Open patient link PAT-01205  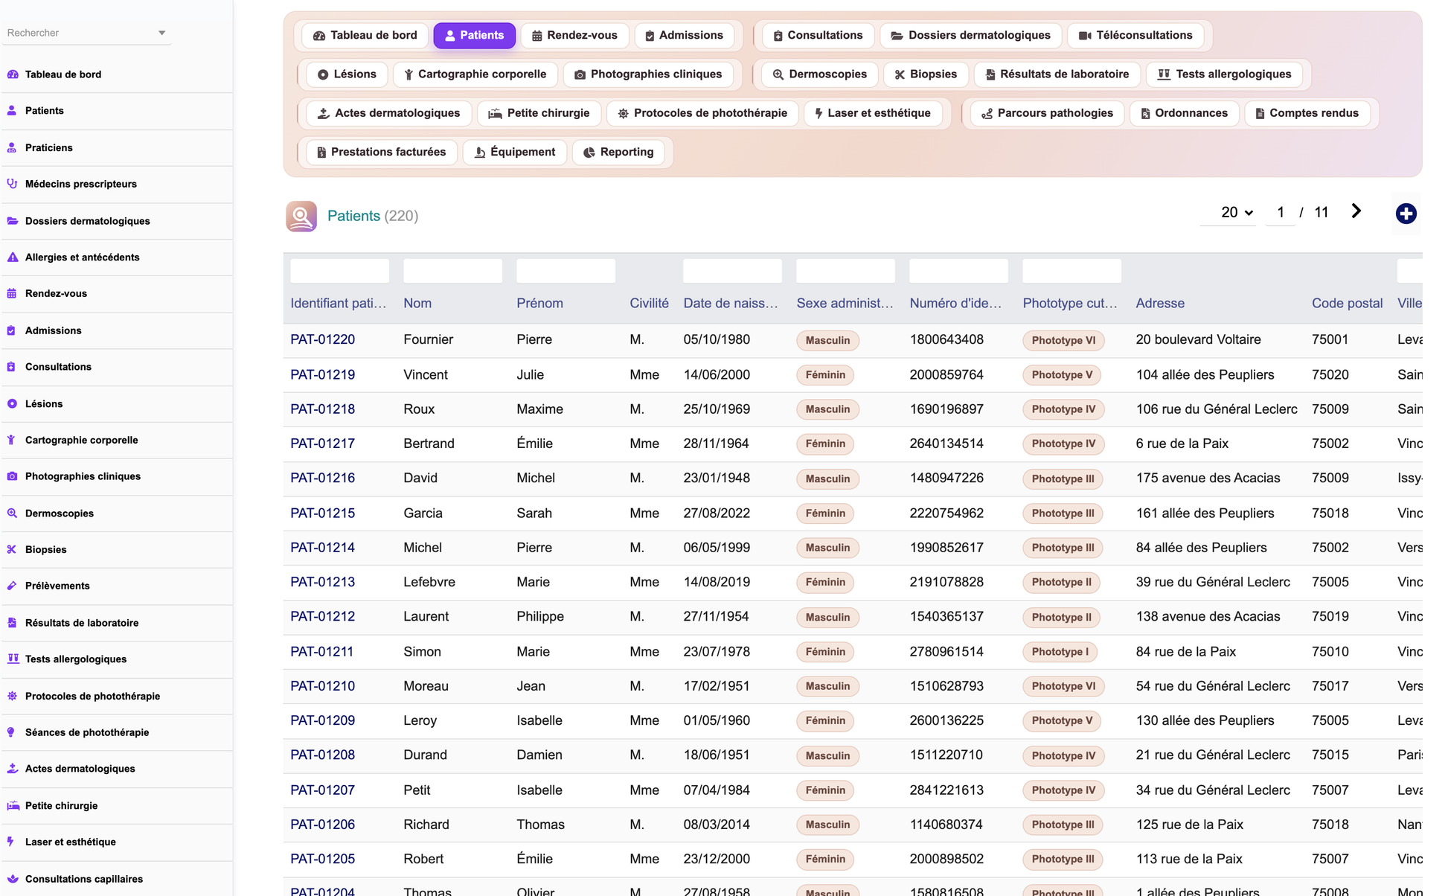[322, 859]
